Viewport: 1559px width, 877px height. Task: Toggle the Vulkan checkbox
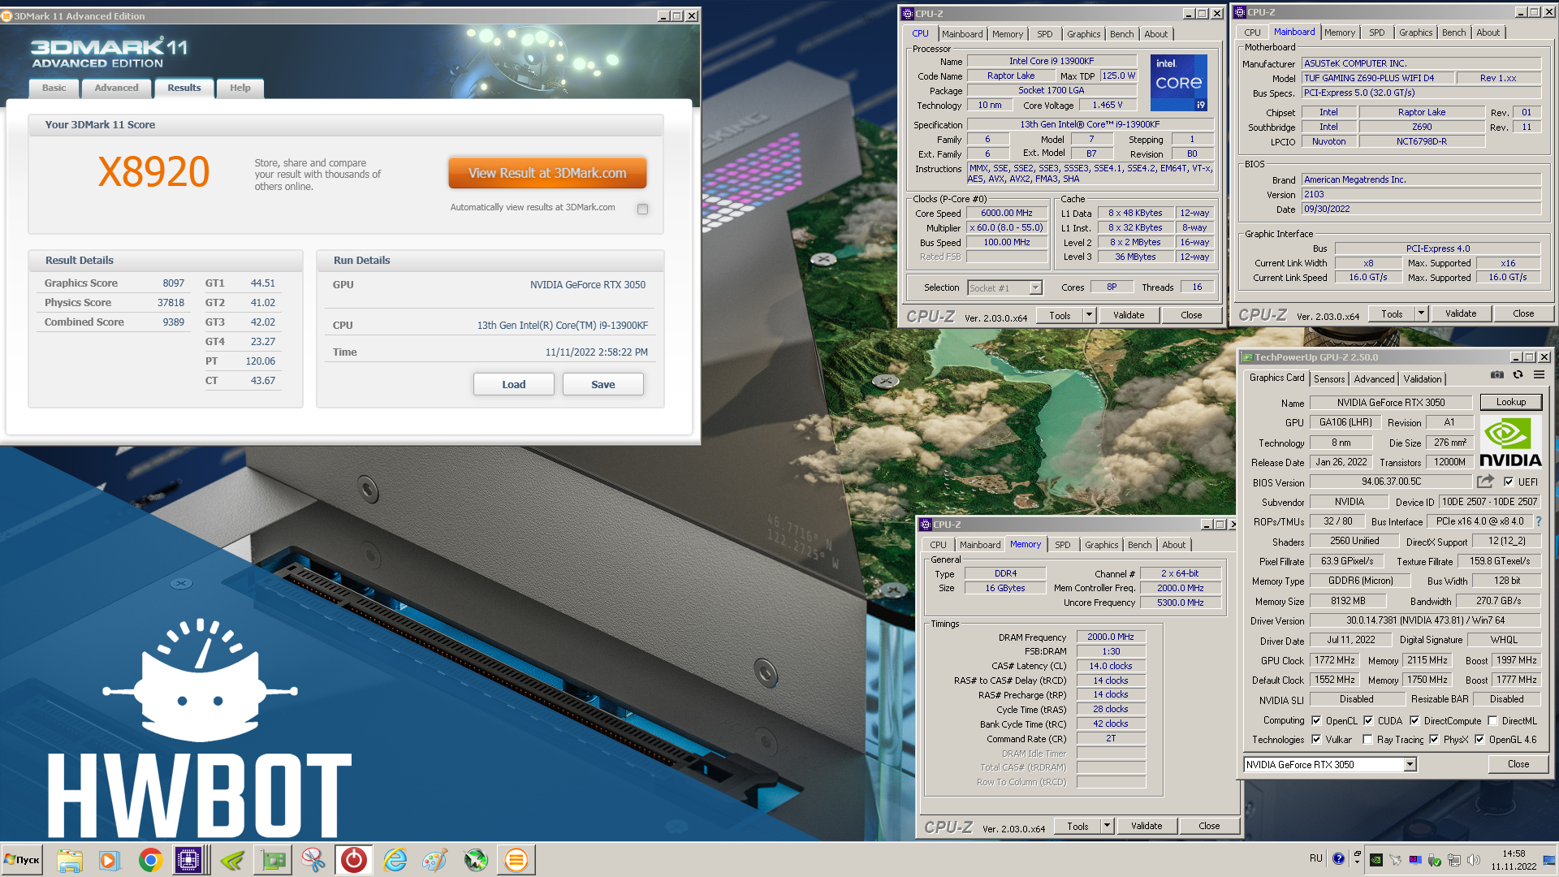[1316, 739]
